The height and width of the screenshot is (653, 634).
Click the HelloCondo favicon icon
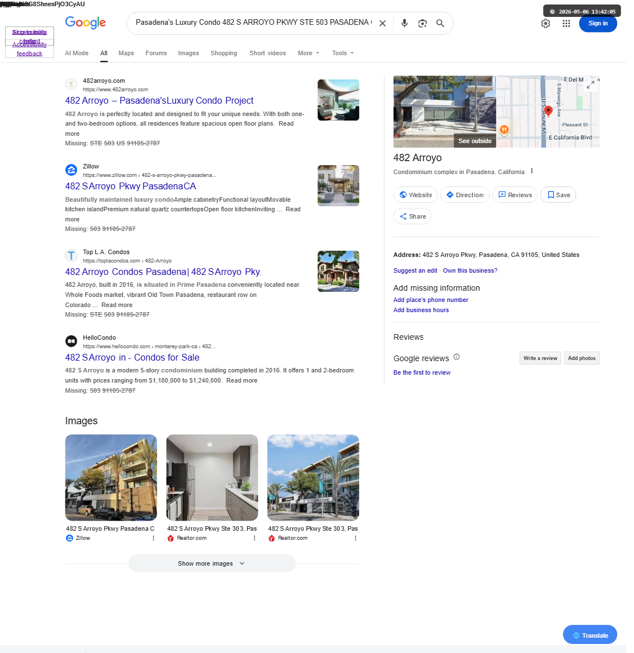pos(71,341)
